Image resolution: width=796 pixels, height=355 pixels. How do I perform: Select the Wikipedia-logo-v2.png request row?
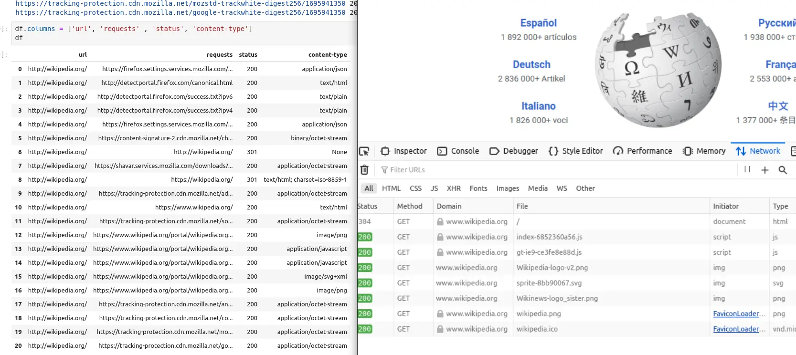[x=577, y=268]
